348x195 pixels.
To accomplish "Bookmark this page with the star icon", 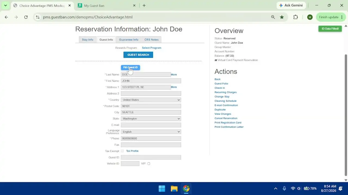I will point(282,17).
